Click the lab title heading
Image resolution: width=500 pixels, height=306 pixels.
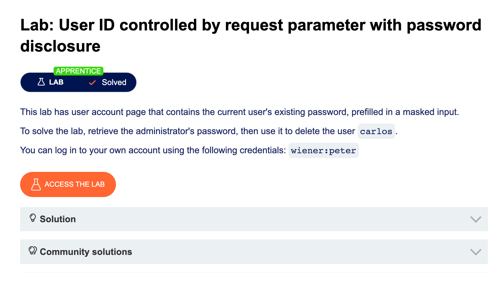(x=251, y=25)
